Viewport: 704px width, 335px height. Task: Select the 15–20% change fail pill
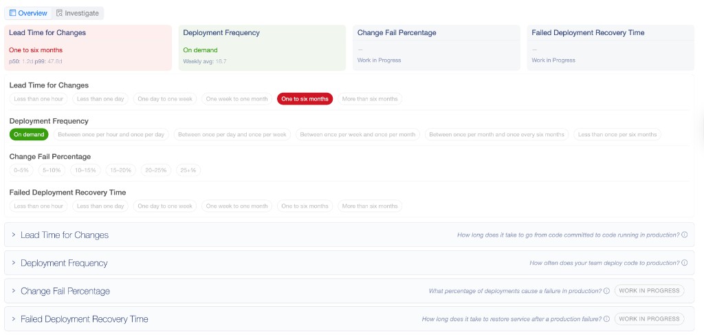(x=121, y=170)
